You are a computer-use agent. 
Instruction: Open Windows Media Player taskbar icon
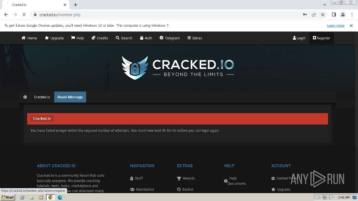tap(41, 197)
